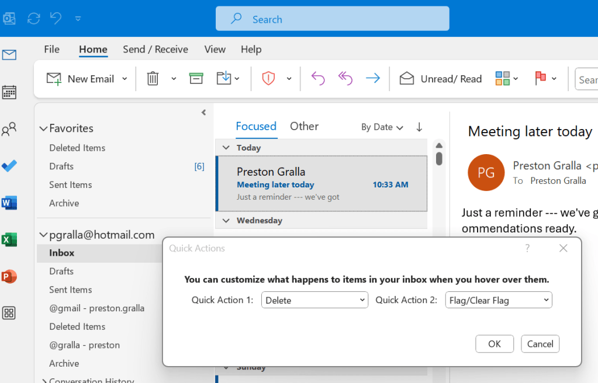Open the @gmail - preston.gralla folder
This screenshot has width=598, height=383.
[97, 308]
